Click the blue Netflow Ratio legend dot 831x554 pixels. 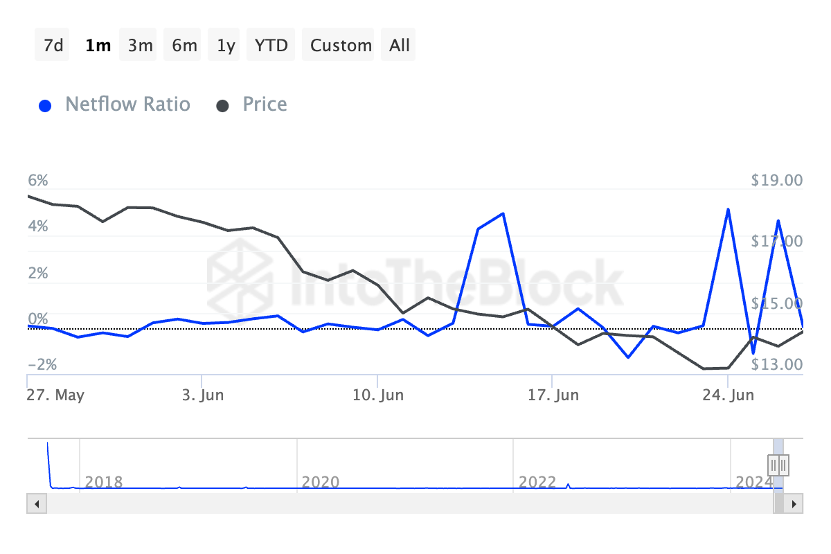click(x=45, y=106)
